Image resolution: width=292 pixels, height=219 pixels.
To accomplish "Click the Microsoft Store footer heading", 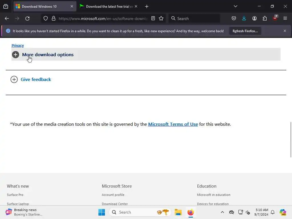I will (117, 186).
